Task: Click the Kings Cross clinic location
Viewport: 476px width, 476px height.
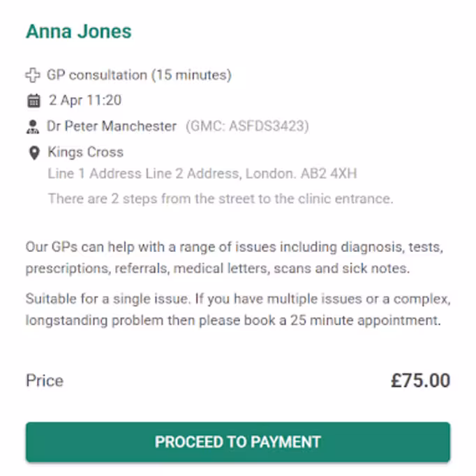Action: 85,152
